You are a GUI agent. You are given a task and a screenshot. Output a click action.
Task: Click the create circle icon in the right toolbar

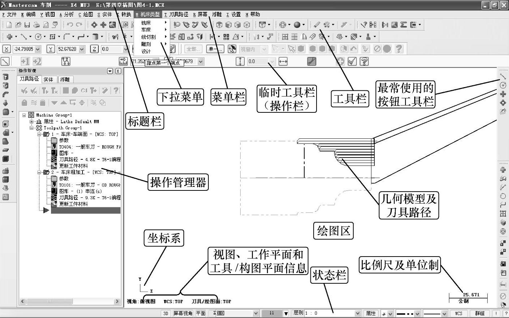503,85
